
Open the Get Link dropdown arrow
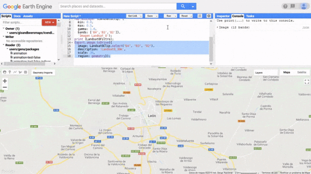point(141,16)
